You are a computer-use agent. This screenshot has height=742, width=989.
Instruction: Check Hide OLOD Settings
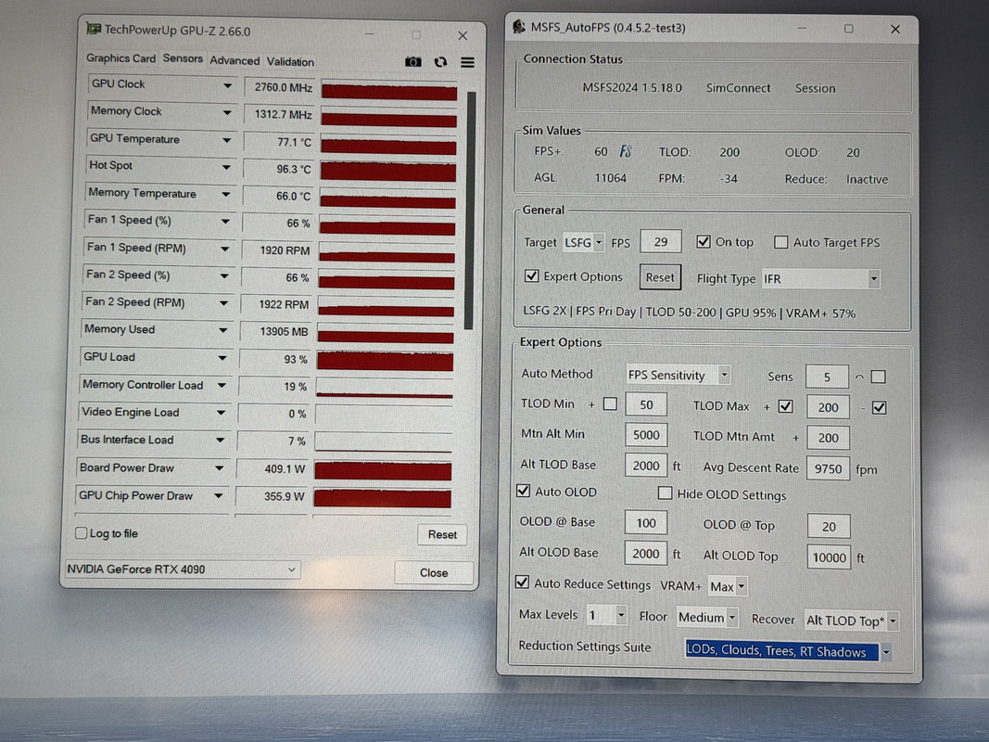(665, 493)
